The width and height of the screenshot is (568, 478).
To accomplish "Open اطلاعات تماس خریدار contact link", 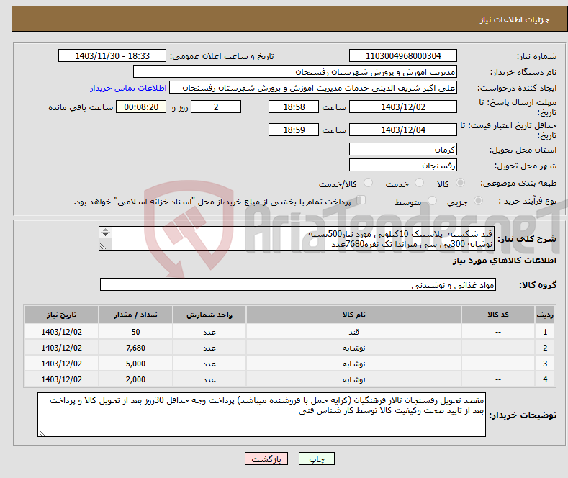I will click(x=128, y=88).
